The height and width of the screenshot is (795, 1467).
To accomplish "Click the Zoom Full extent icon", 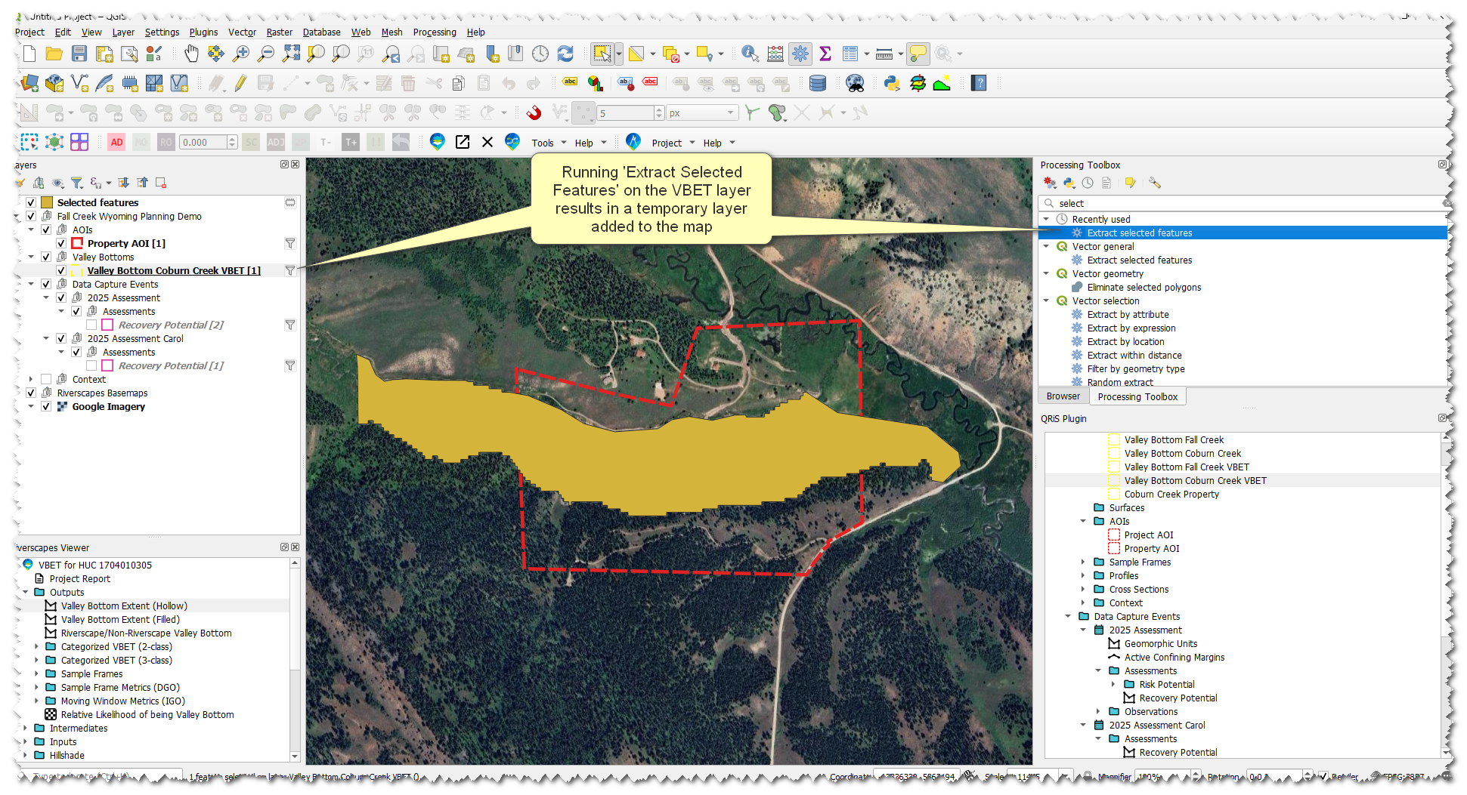I will [x=291, y=54].
